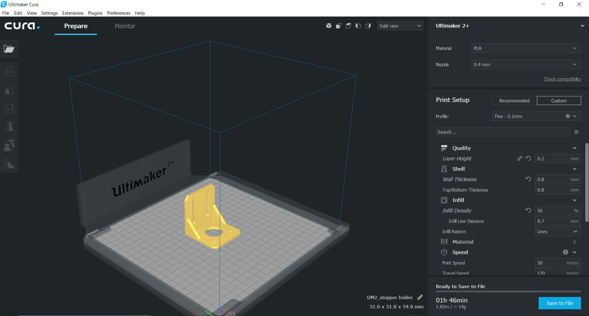Edit the Print Speed value field

[558, 263]
